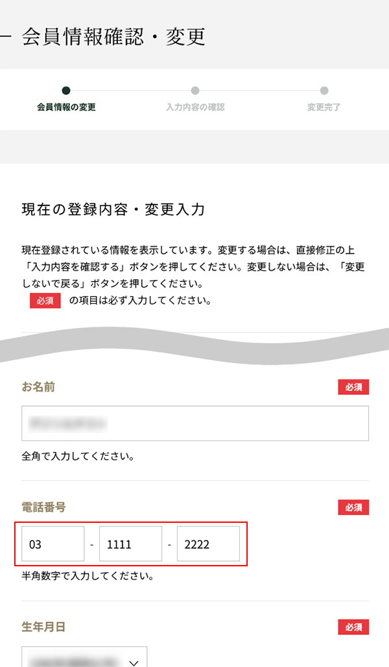Click the お名前 text input field
The width and height of the screenshot is (389, 667).
(x=195, y=423)
